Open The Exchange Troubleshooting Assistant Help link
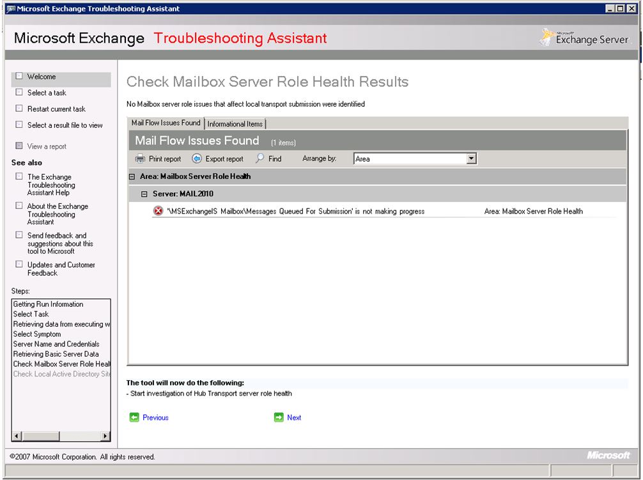The height and width of the screenshot is (480, 643). (51, 185)
